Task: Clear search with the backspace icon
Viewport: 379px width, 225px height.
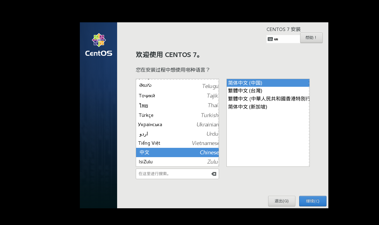Action: tap(214, 174)
